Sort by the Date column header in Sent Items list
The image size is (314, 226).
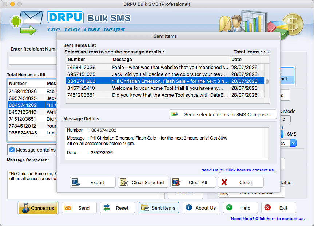[245, 59]
